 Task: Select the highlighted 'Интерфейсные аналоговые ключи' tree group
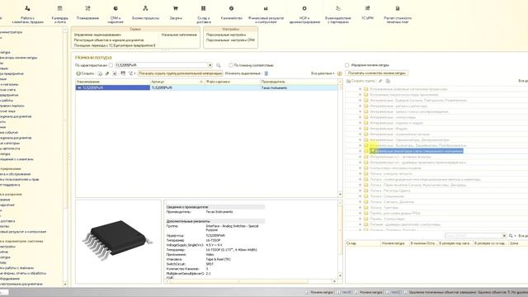417,151
